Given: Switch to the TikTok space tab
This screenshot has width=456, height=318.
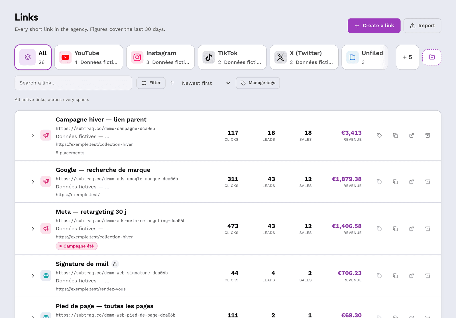Looking at the screenshot, I should [232, 57].
